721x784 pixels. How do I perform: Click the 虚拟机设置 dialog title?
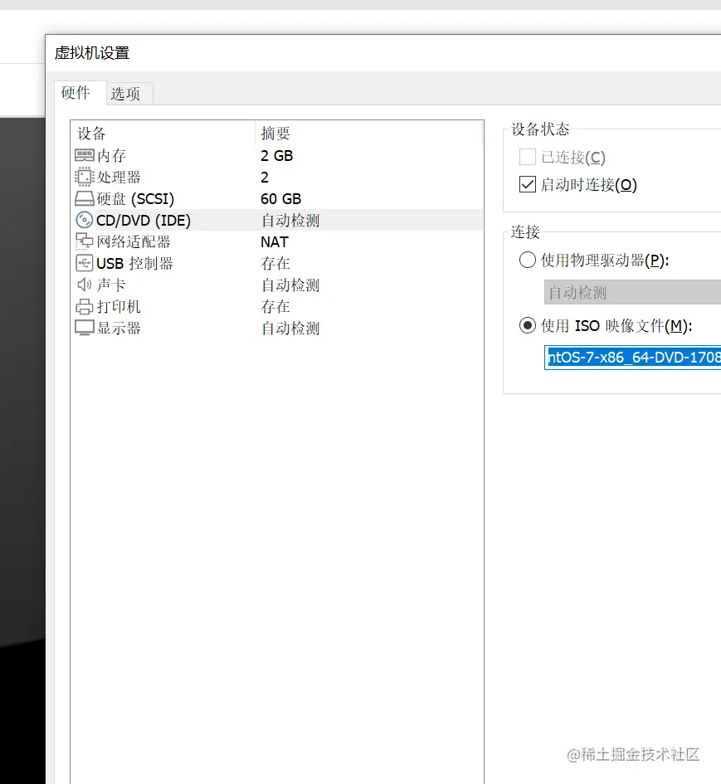[92, 52]
